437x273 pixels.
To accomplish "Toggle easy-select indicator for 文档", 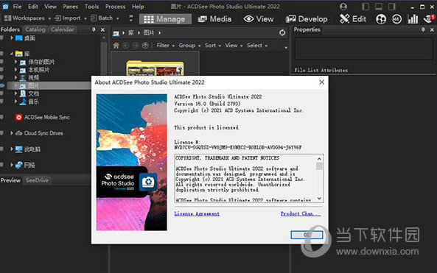I will [1, 93].
